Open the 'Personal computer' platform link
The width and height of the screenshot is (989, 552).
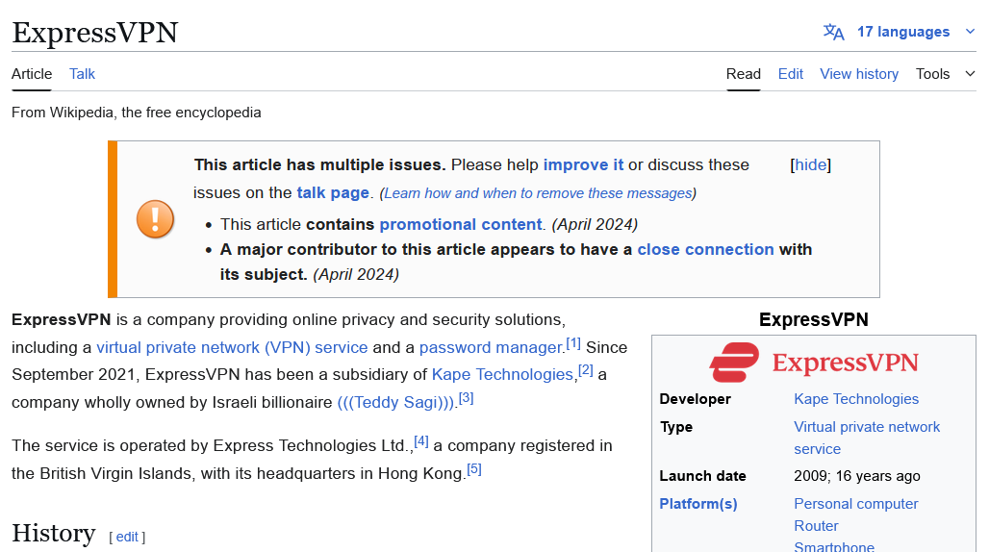pos(856,504)
